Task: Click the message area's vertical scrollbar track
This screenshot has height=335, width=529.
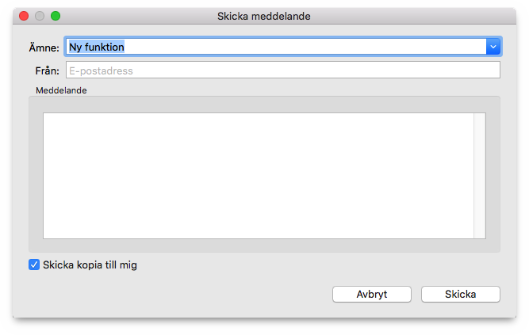Action: pos(479,176)
